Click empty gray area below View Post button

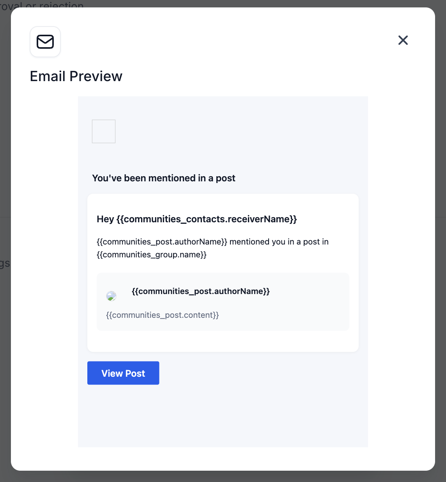(222, 417)
